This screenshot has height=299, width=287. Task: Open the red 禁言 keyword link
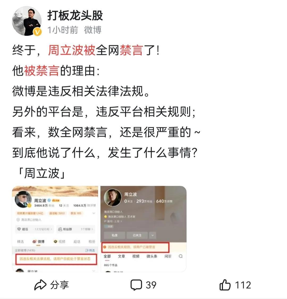[131, 50]
